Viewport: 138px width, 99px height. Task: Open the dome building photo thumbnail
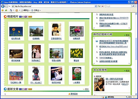[36, 31]
